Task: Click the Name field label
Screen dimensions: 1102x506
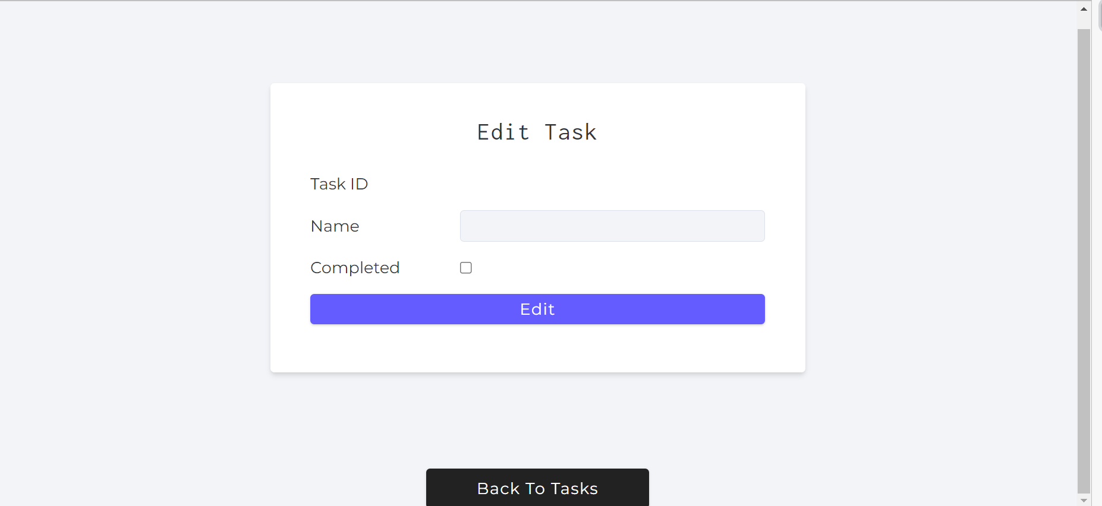Action: tap(335, 226)
